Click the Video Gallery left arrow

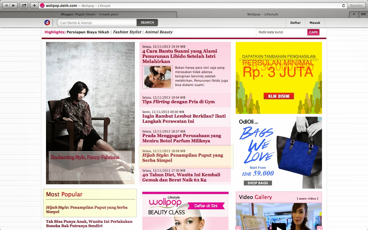point(238,228)
